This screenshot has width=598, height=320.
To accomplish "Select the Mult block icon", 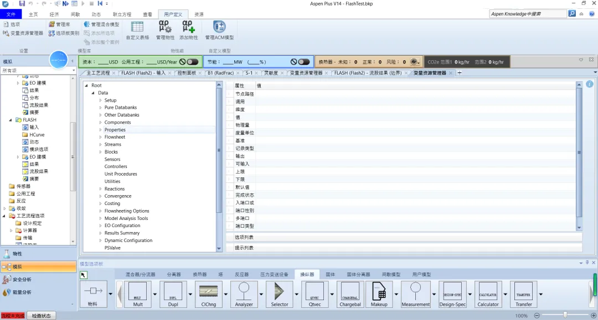I will 138,293.
